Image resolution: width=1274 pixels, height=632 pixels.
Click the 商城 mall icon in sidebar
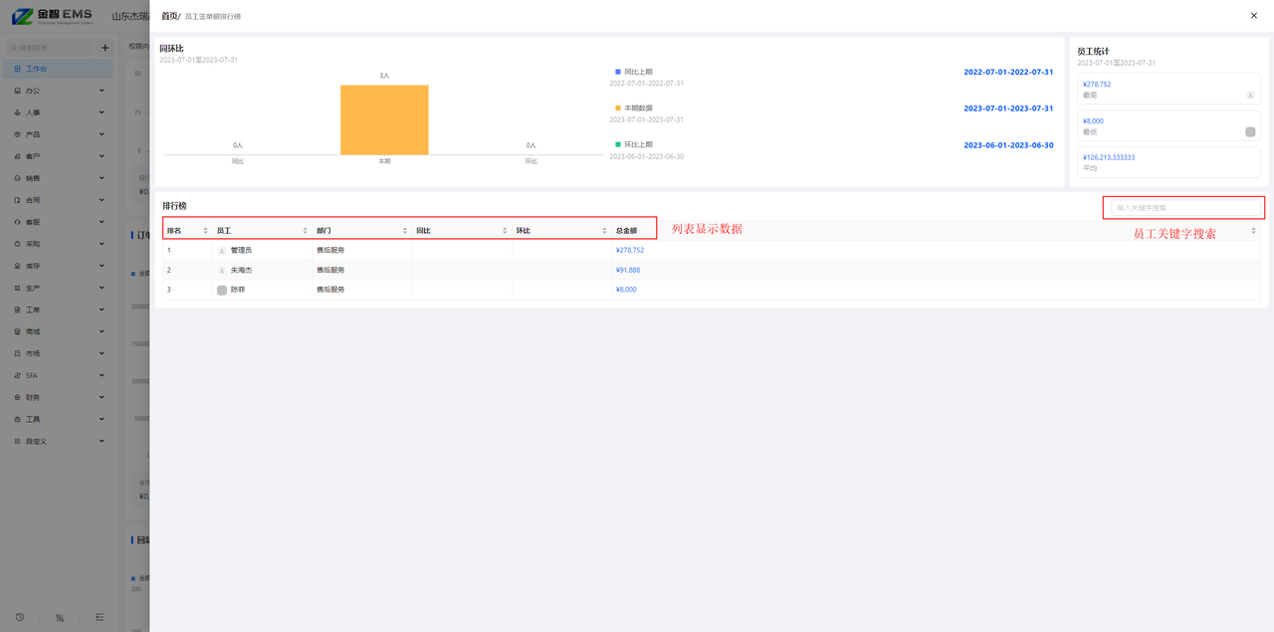(18, 331)
